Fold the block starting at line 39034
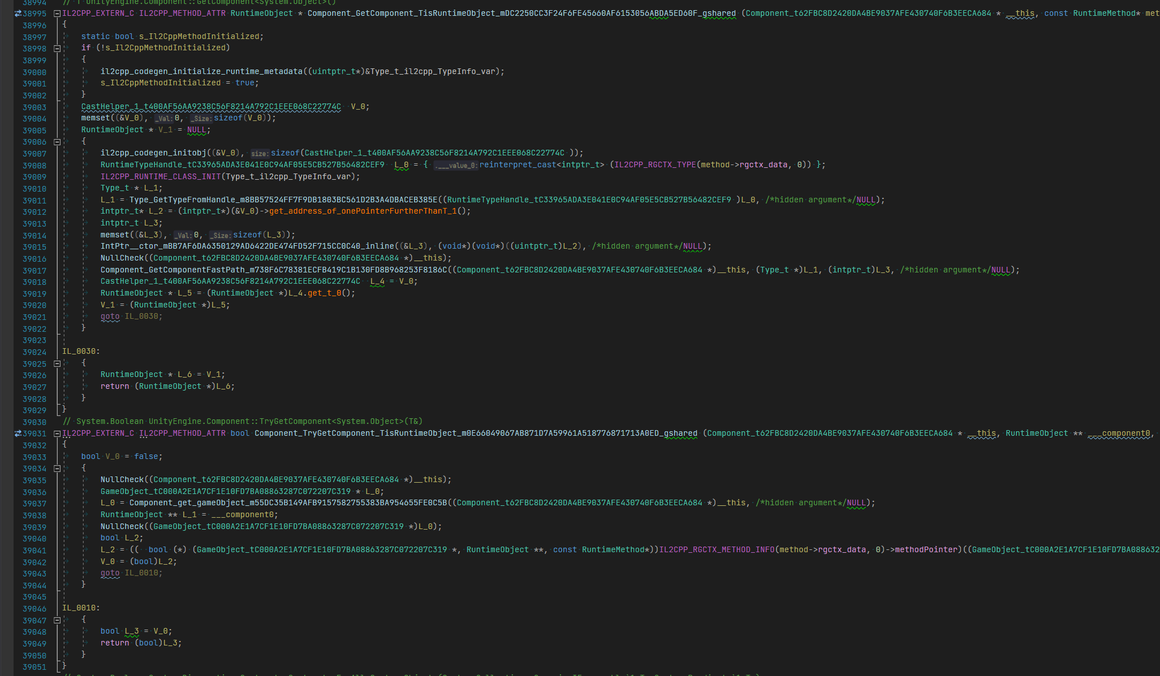1160x676 pixels. point(57,469)
